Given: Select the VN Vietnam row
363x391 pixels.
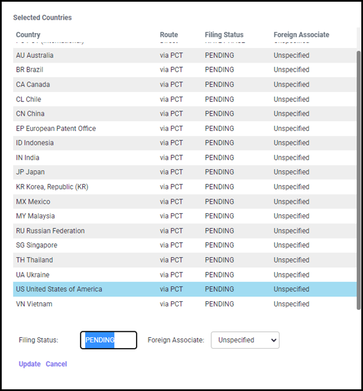Looking at the screenshot, I should click(34, 304).
